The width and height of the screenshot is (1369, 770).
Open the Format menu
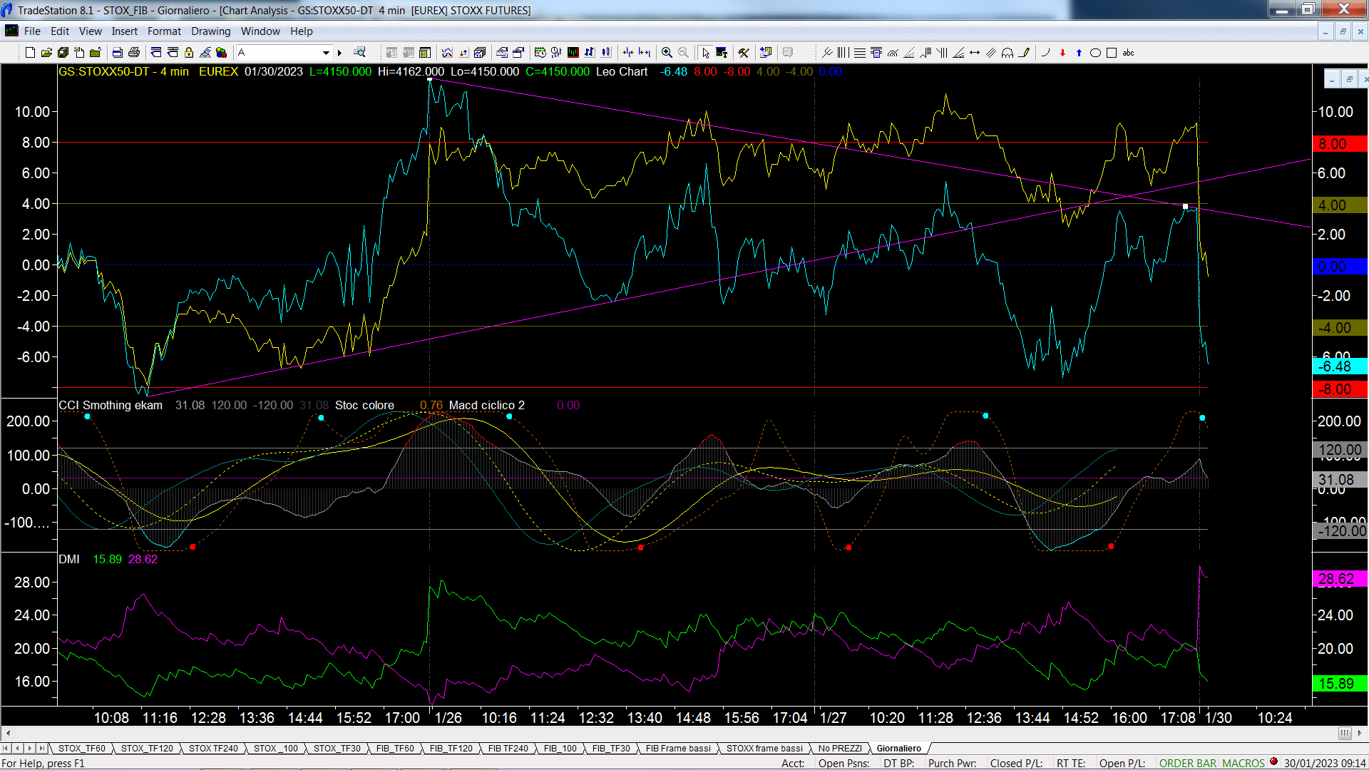pyautogui.click(x=165, y=31)
